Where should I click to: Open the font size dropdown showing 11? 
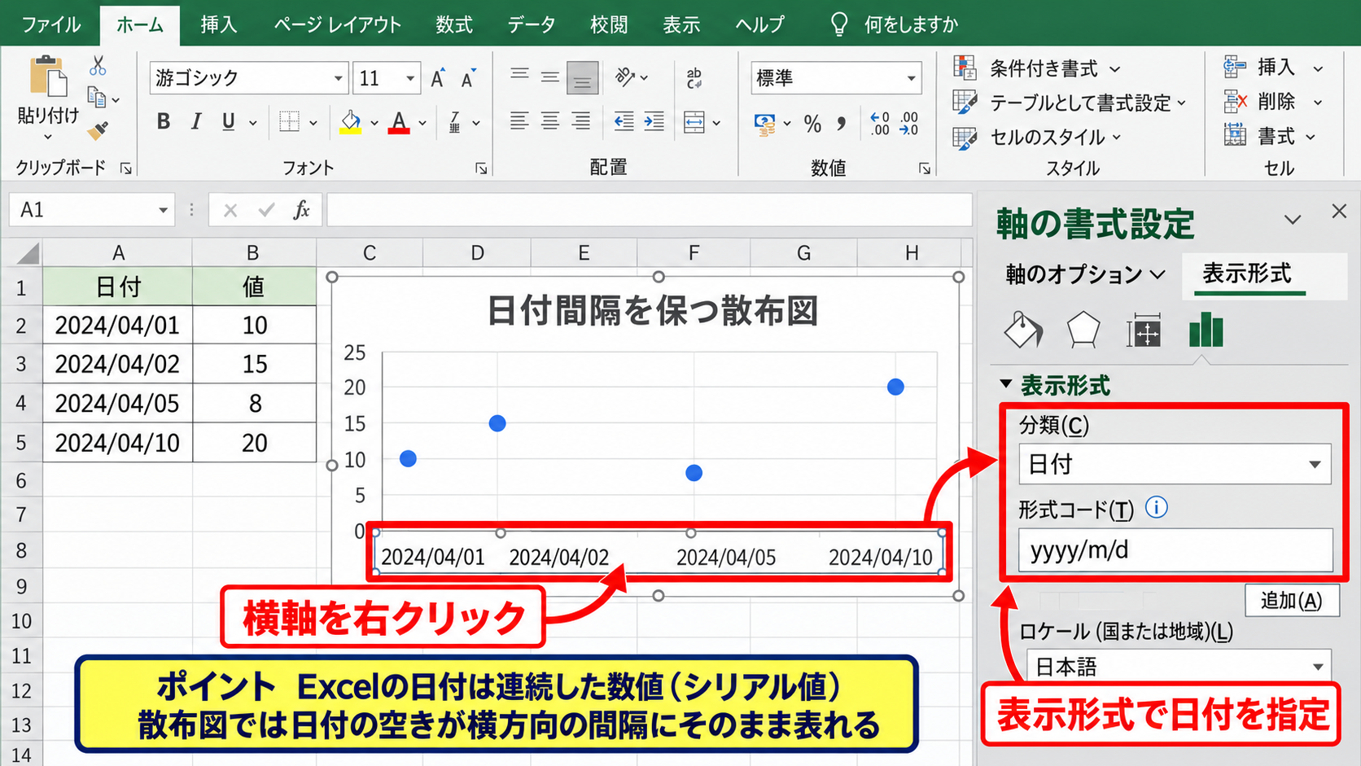(x=410, y=78)
